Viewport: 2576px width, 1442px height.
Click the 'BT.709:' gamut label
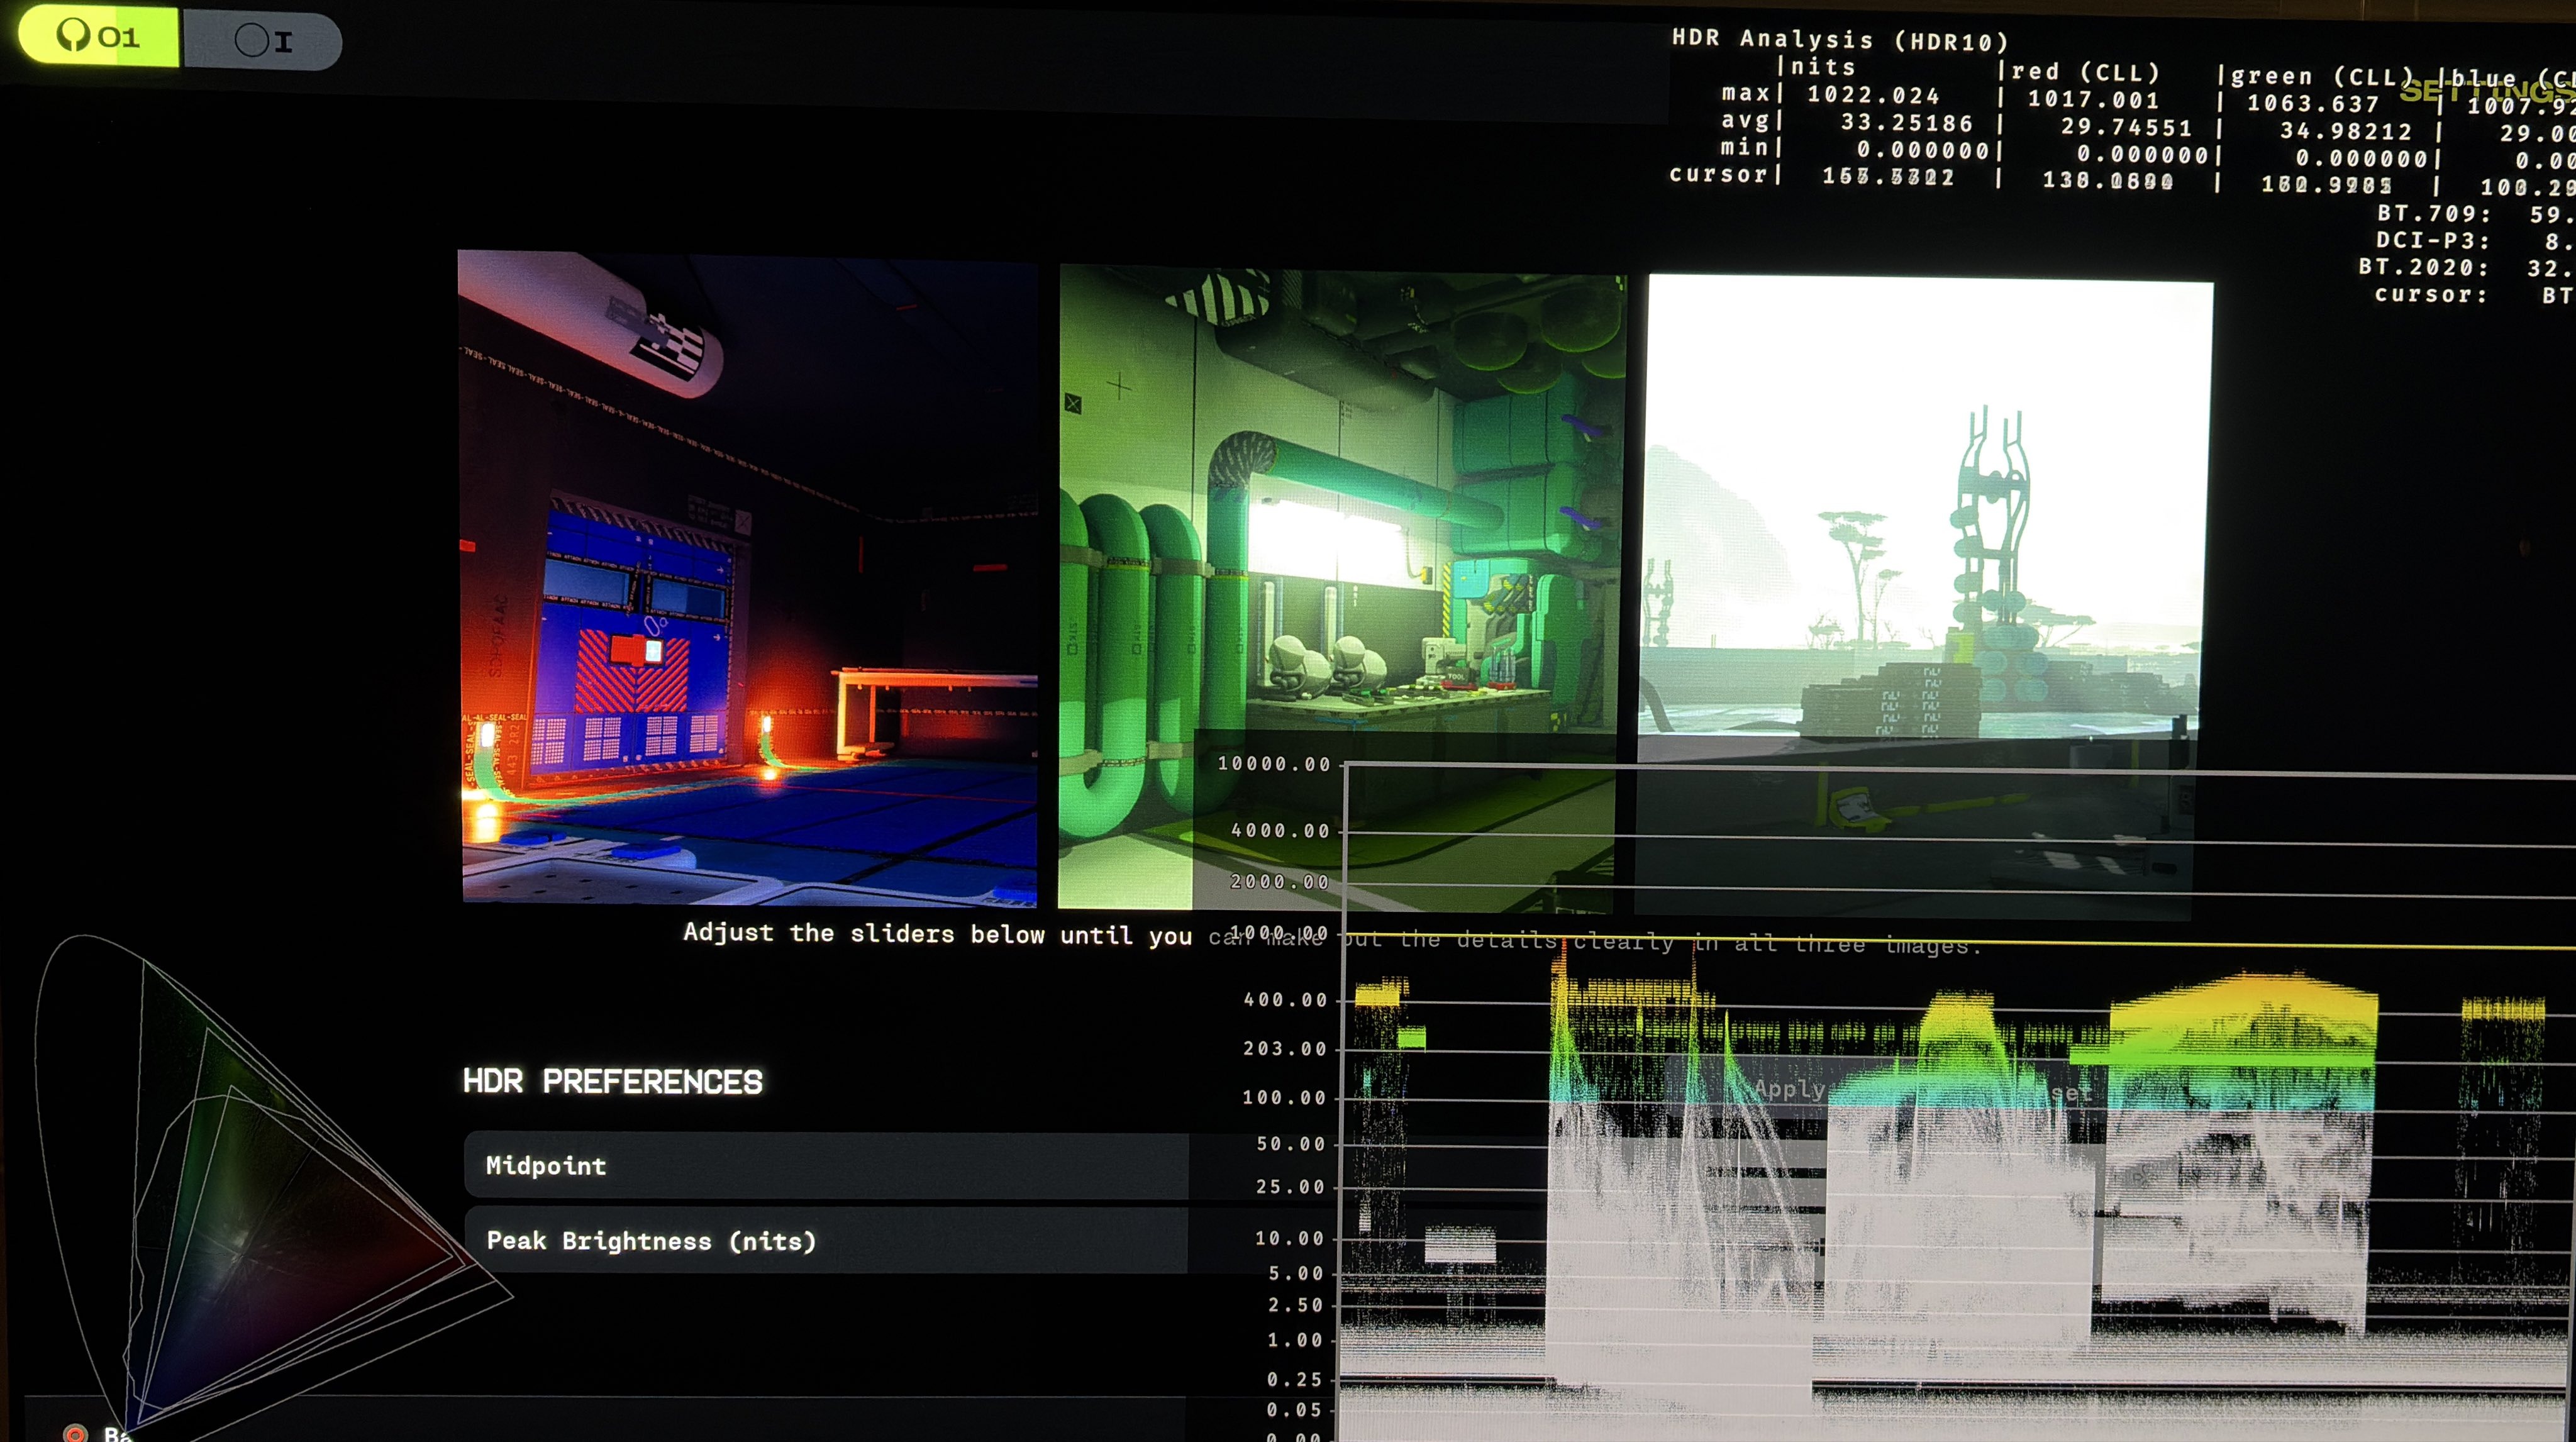[x=2433, y=213]
